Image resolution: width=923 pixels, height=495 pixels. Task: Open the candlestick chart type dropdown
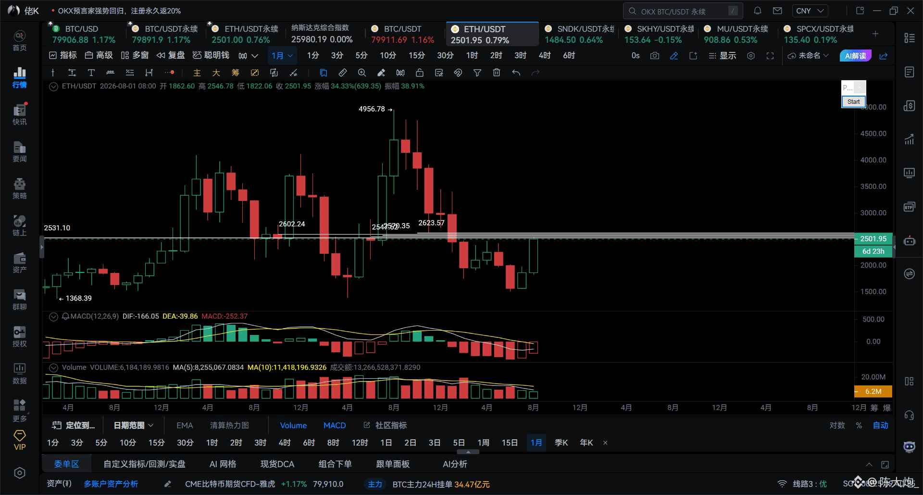[248, 56]
